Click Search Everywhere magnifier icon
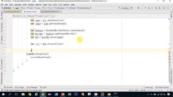The image size is (173, 97). (x=168, y=8)
